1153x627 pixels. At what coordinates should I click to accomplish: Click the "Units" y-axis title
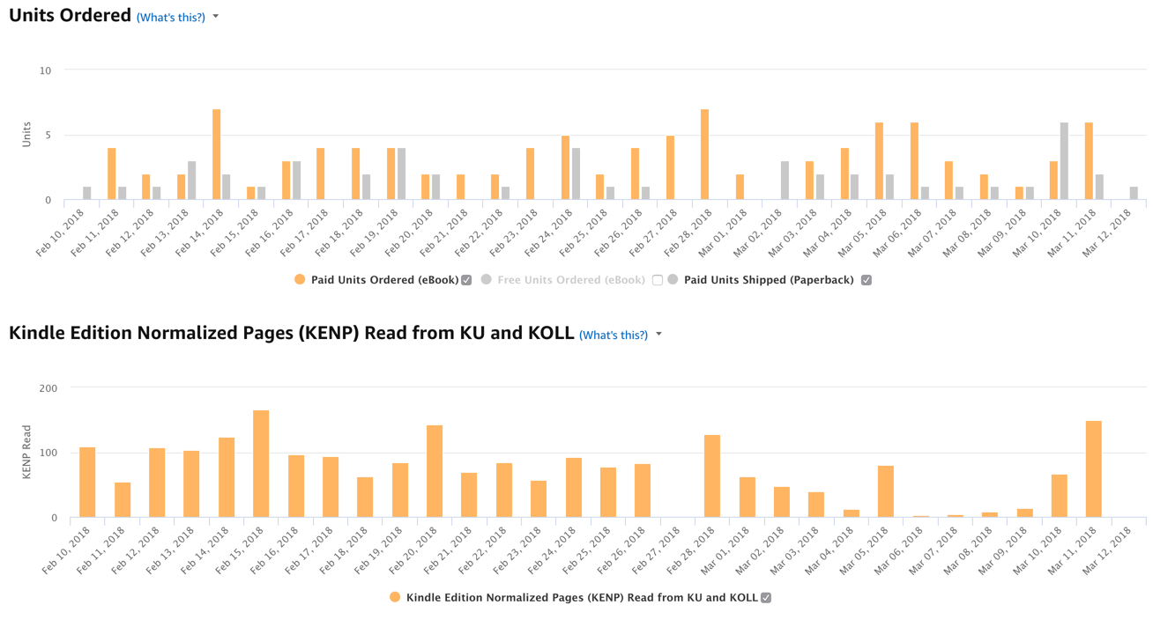(x=26, y=135)
